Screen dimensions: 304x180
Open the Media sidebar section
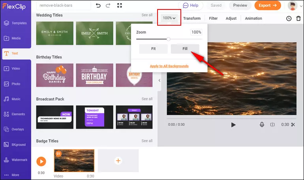point(12,38)
